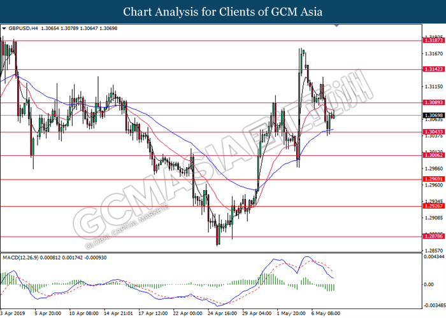Click the 1.28570 price scale value
Viewport: 446px width, 318px height.
click(x=433, y=251)
